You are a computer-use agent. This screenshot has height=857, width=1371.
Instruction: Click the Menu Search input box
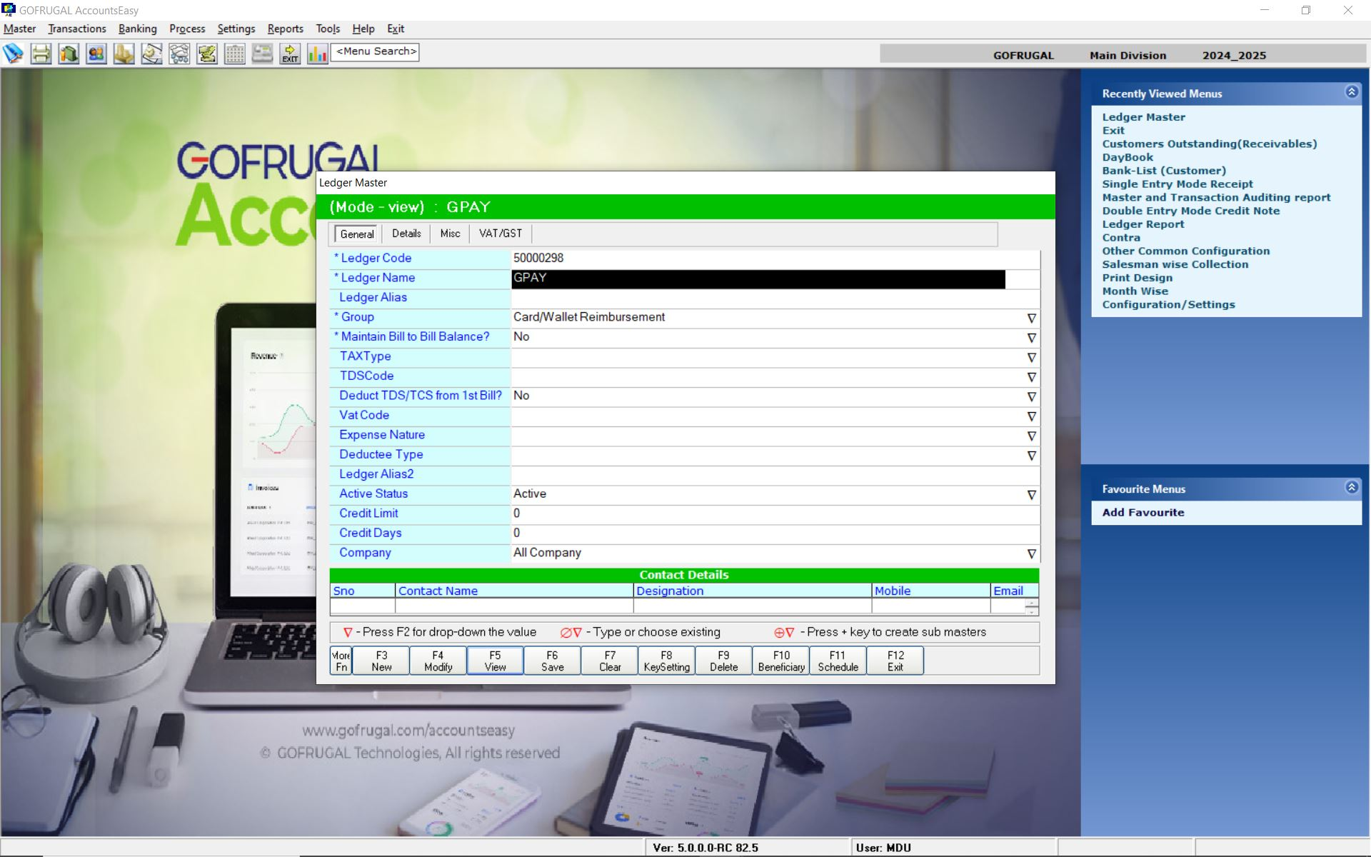(x=376, y=51)
